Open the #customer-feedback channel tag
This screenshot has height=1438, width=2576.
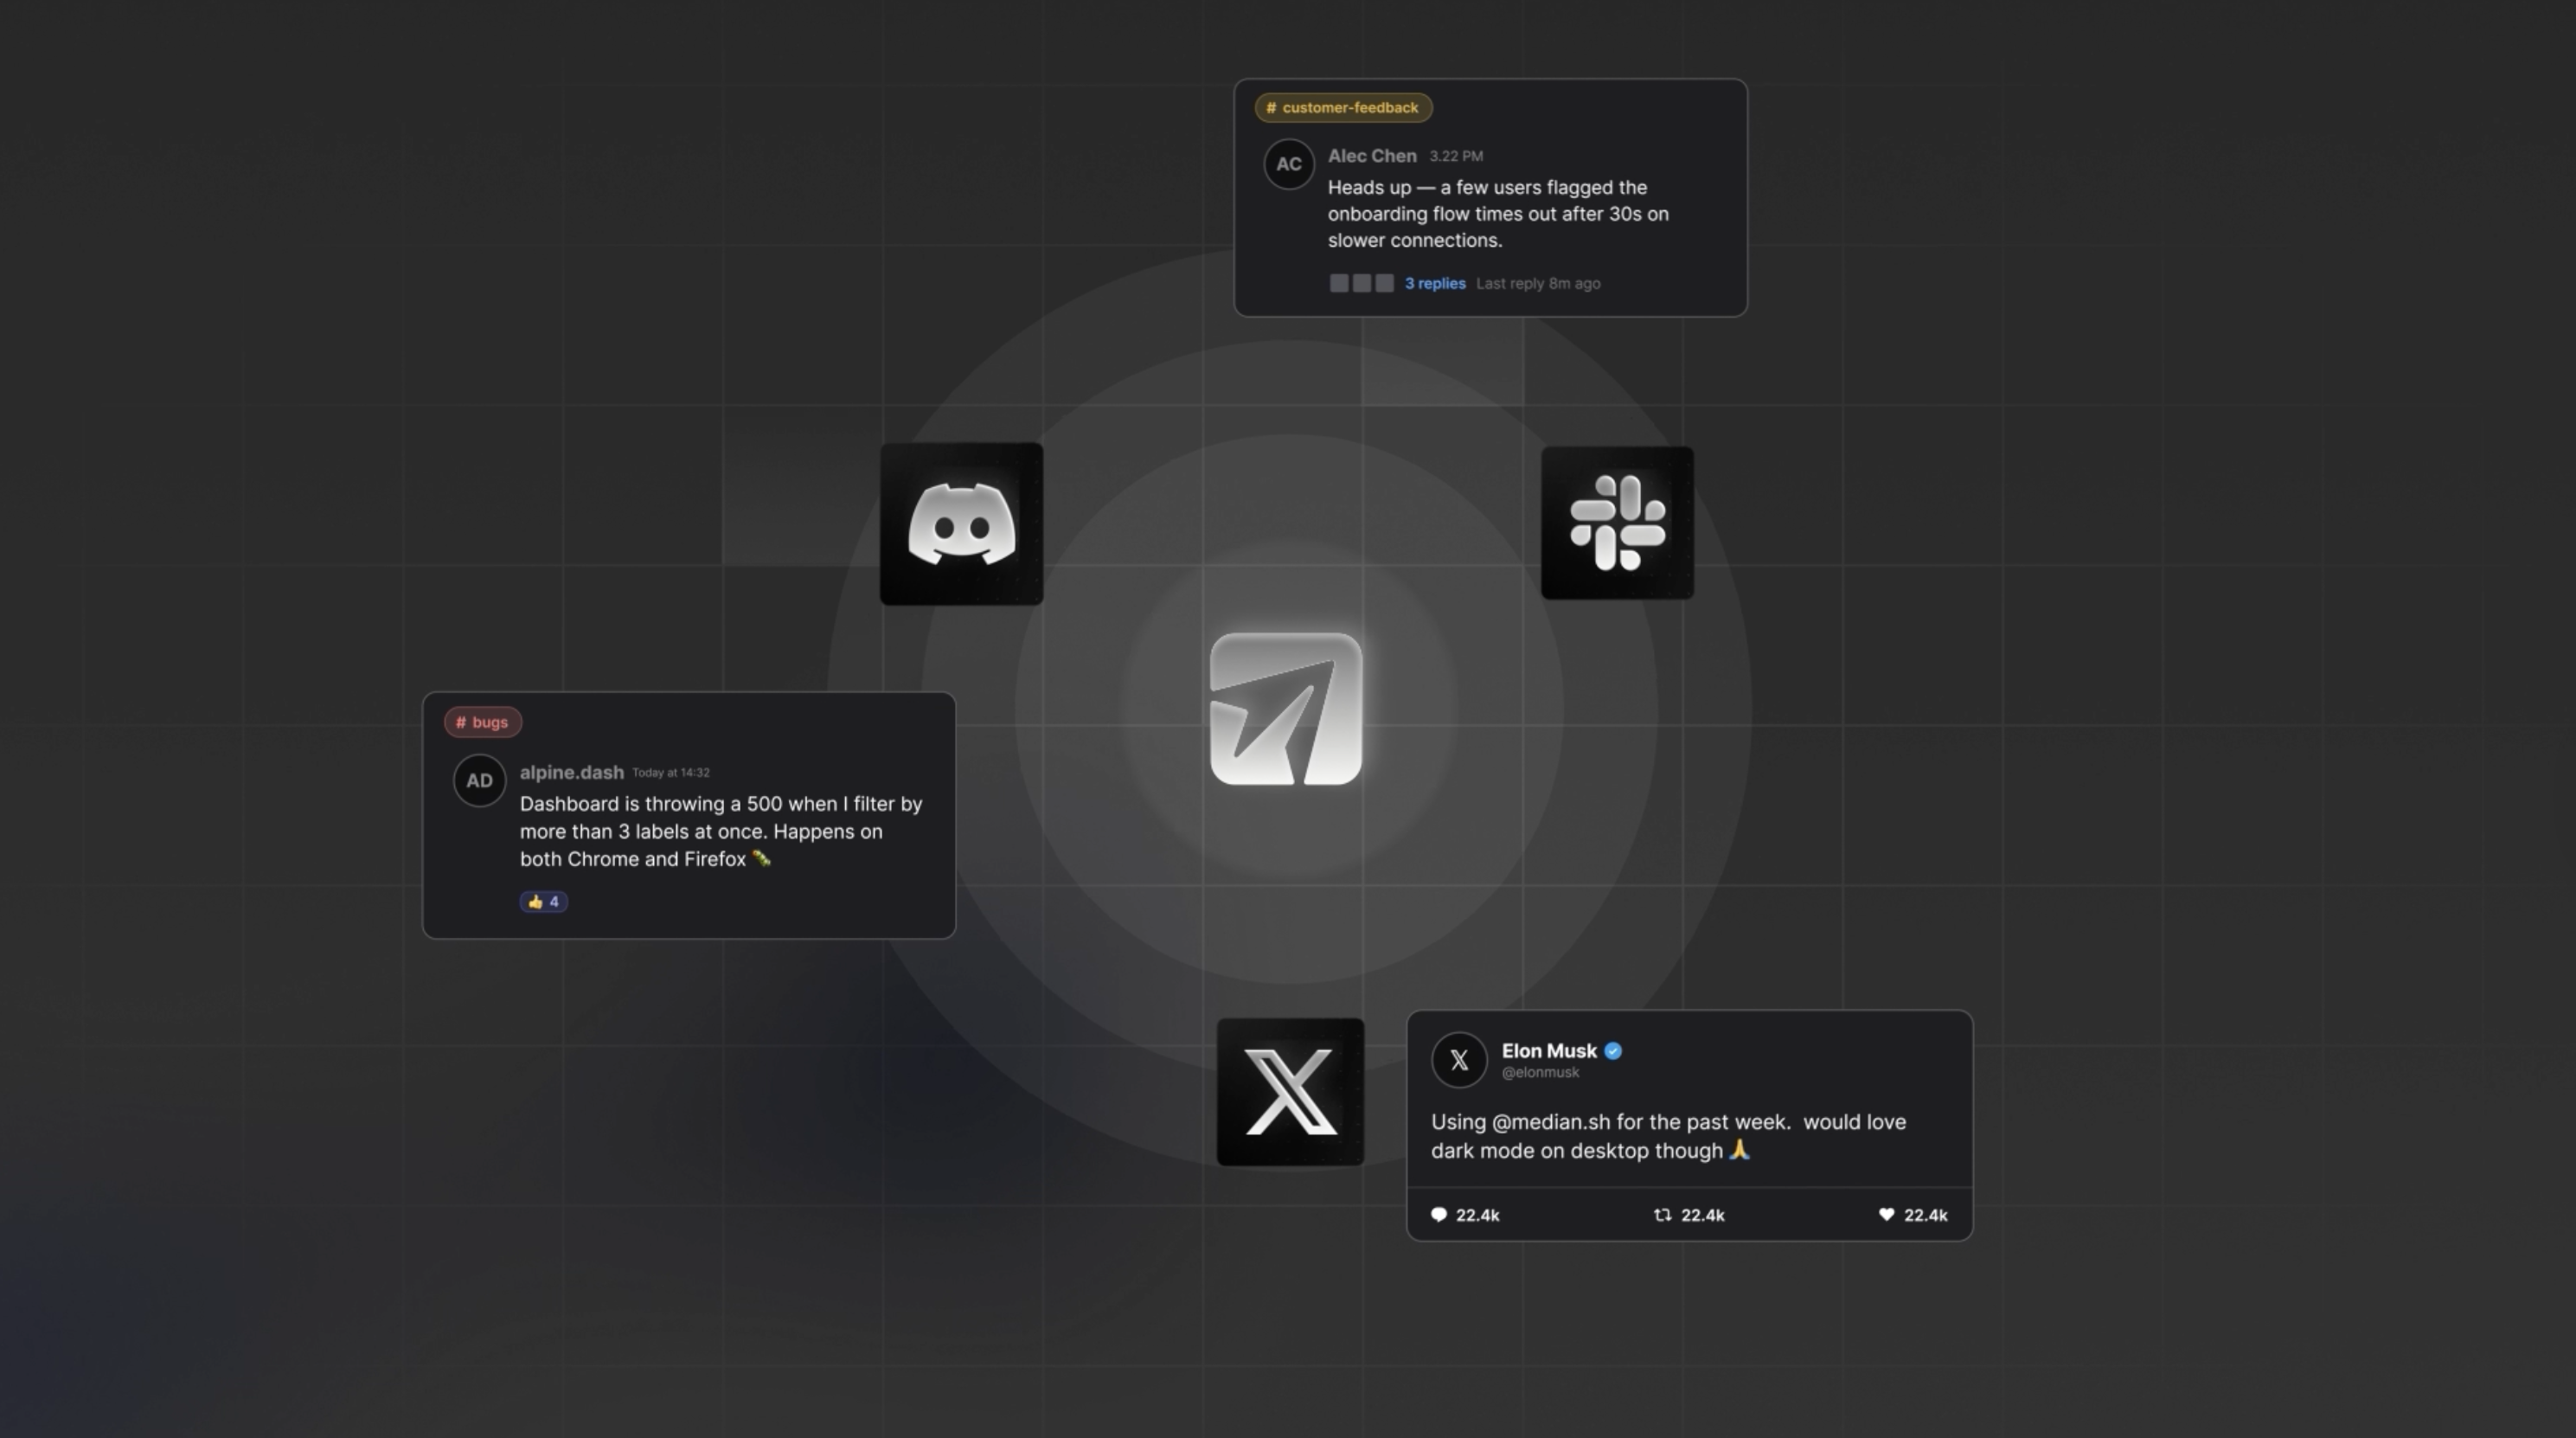tap(1343, 108)
